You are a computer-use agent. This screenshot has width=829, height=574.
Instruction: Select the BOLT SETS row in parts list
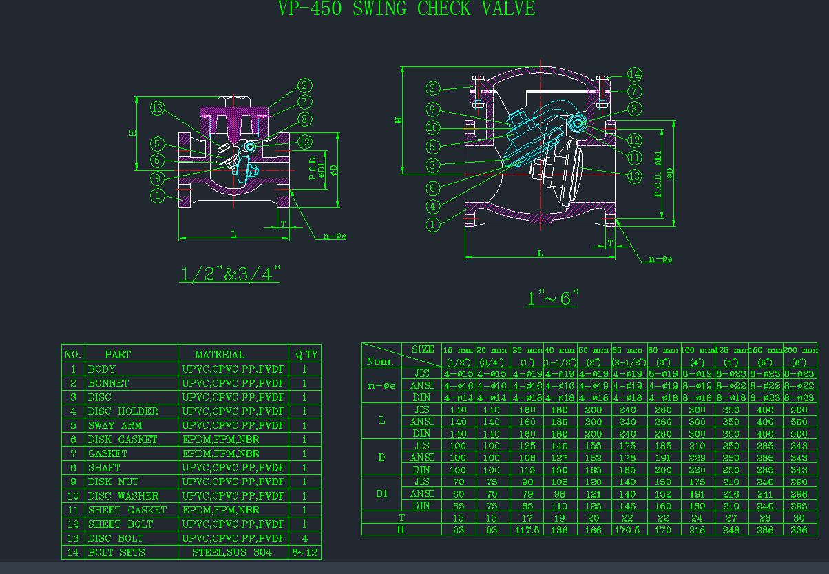pyautogui.click(x=116, y=551)
